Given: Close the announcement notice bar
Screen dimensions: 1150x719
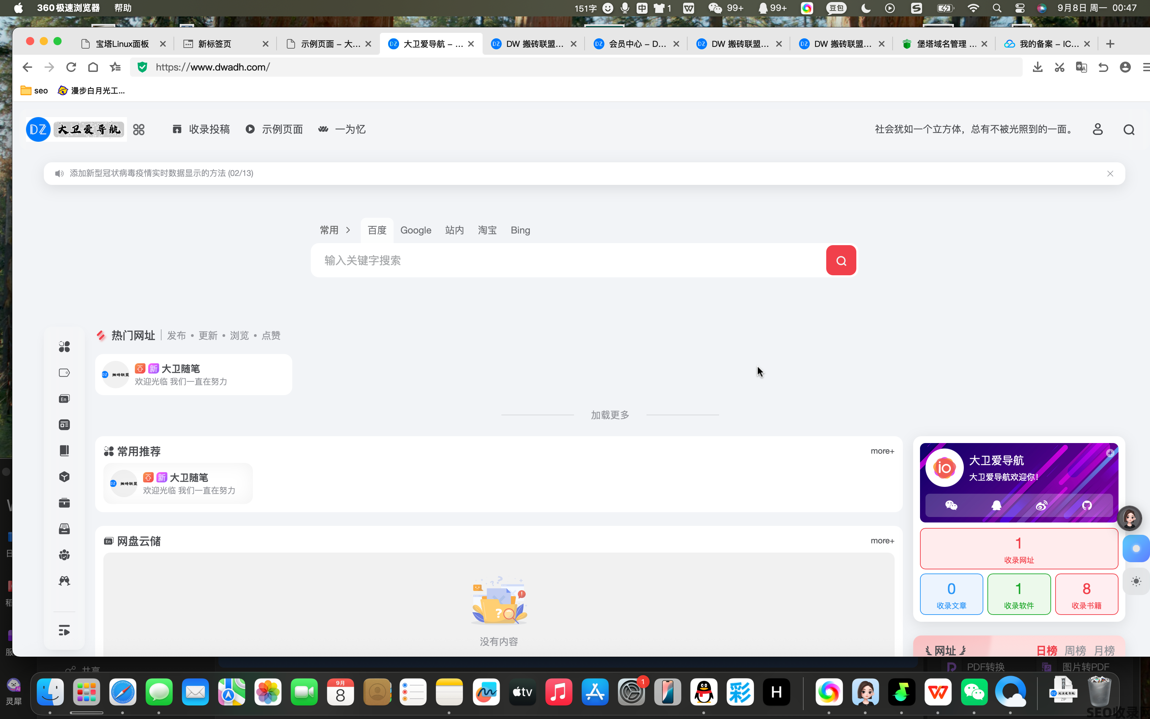Looking at the screenshot, I should point(1110,174).
